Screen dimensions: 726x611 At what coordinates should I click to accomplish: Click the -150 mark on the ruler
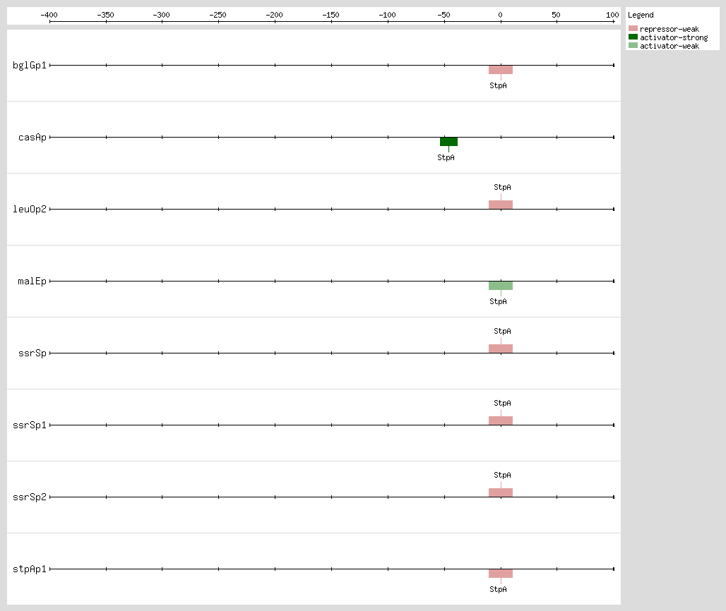pos(331,15)
